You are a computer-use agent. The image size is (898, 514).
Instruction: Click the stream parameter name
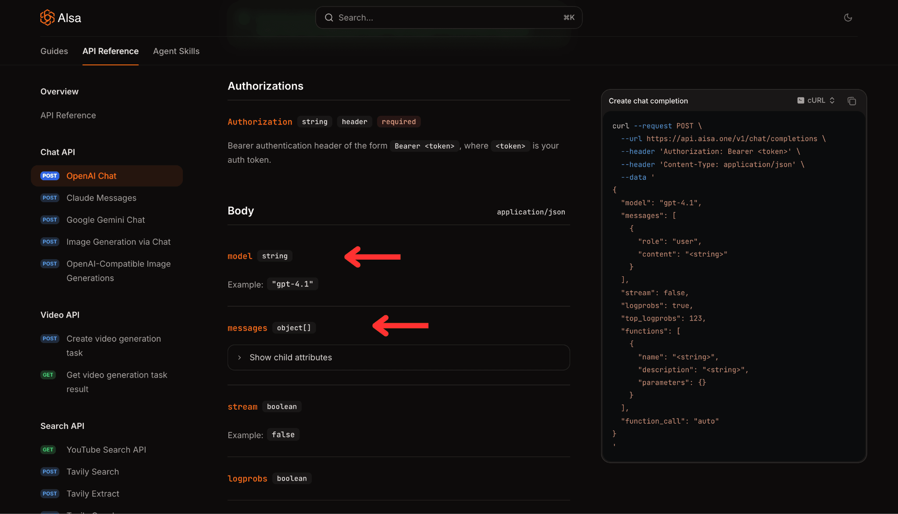click(x=242, y=407)
